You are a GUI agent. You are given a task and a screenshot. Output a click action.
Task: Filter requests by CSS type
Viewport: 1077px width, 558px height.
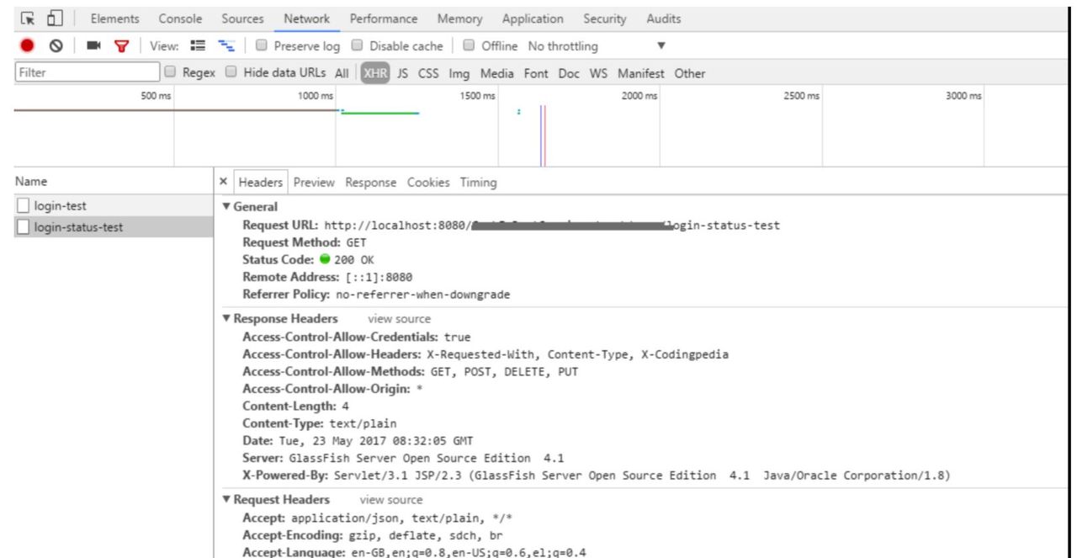coord(429,73)
